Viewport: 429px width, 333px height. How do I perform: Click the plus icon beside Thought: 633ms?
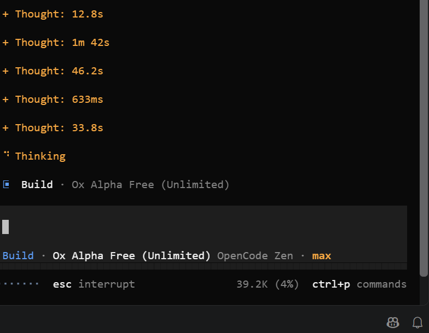click(5, 100)
